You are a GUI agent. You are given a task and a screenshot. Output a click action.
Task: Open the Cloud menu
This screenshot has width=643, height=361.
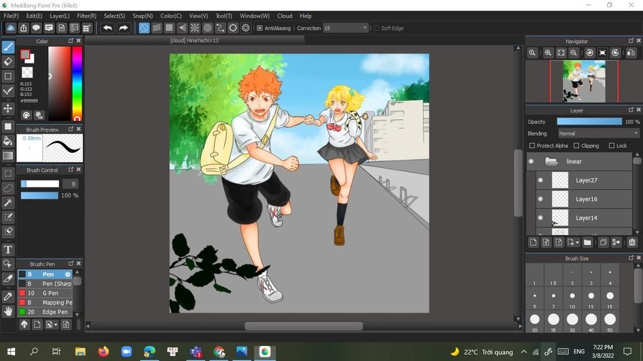click(x=284, y=16)
